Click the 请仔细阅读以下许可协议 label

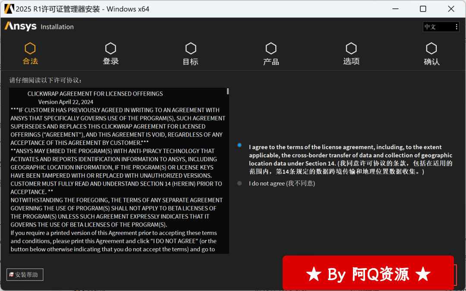[x=45, y=80]
